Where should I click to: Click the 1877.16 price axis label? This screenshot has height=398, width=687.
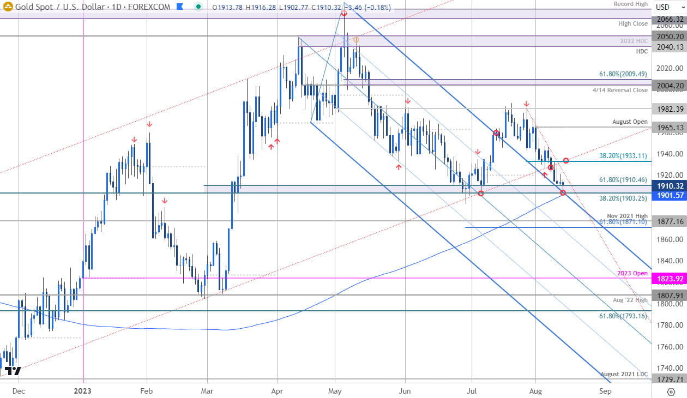point(670,221)
